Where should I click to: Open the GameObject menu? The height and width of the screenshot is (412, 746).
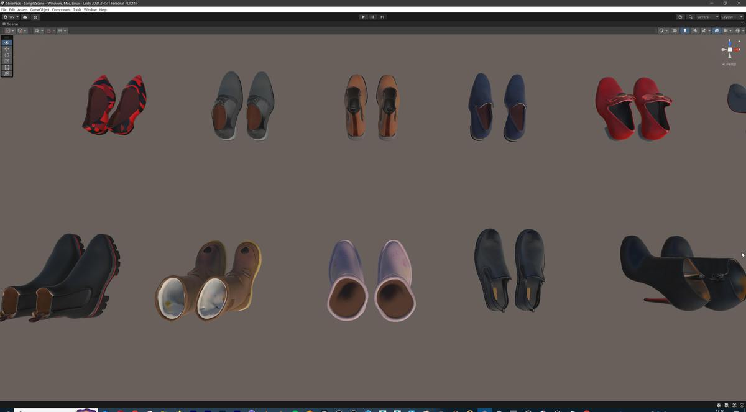[x=39, y=9]
